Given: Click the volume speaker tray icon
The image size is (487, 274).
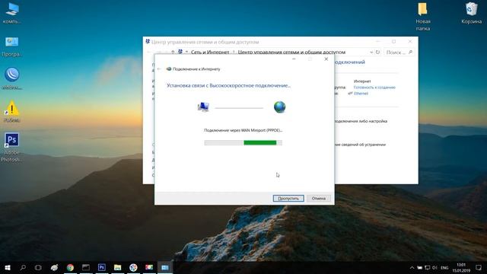Looking at the screenshot, I should click(434, 267).
